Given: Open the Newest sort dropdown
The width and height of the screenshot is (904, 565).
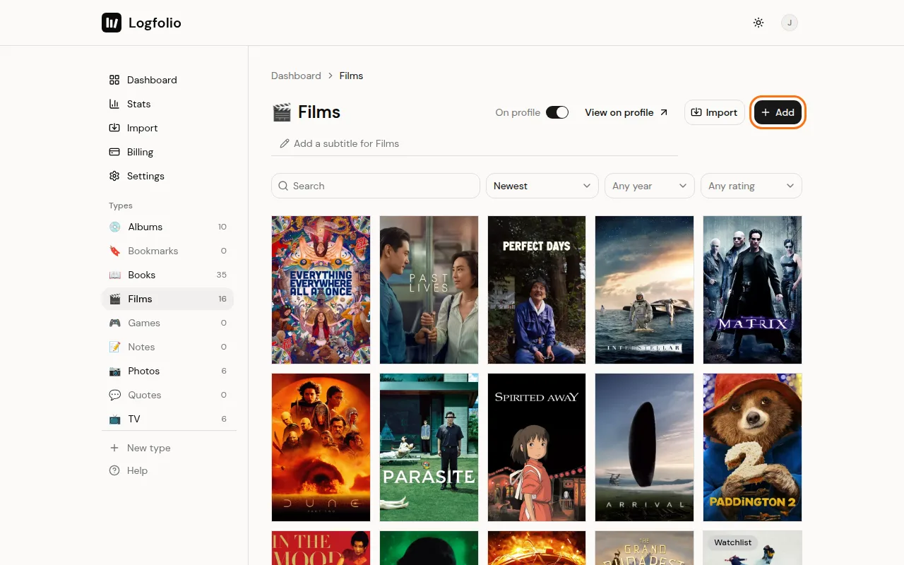Looking at the screenshot, I should 542,186.
